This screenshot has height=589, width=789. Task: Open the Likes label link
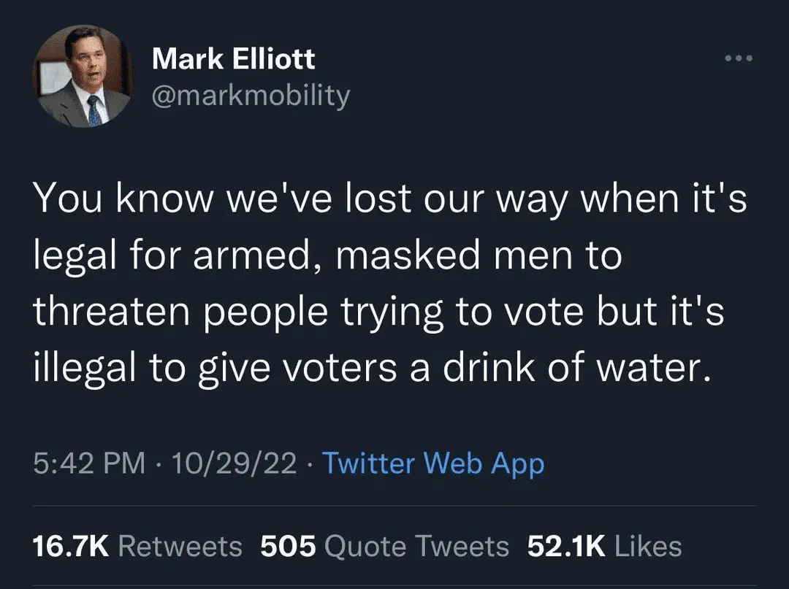coord(649,546)
